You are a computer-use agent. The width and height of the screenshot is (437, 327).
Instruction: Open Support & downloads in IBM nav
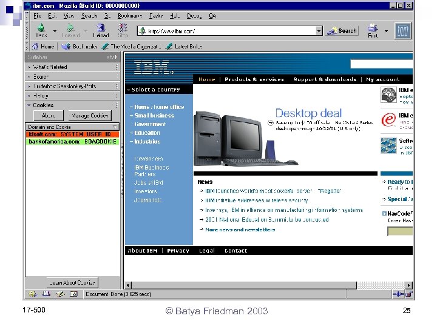coord(325,79)
